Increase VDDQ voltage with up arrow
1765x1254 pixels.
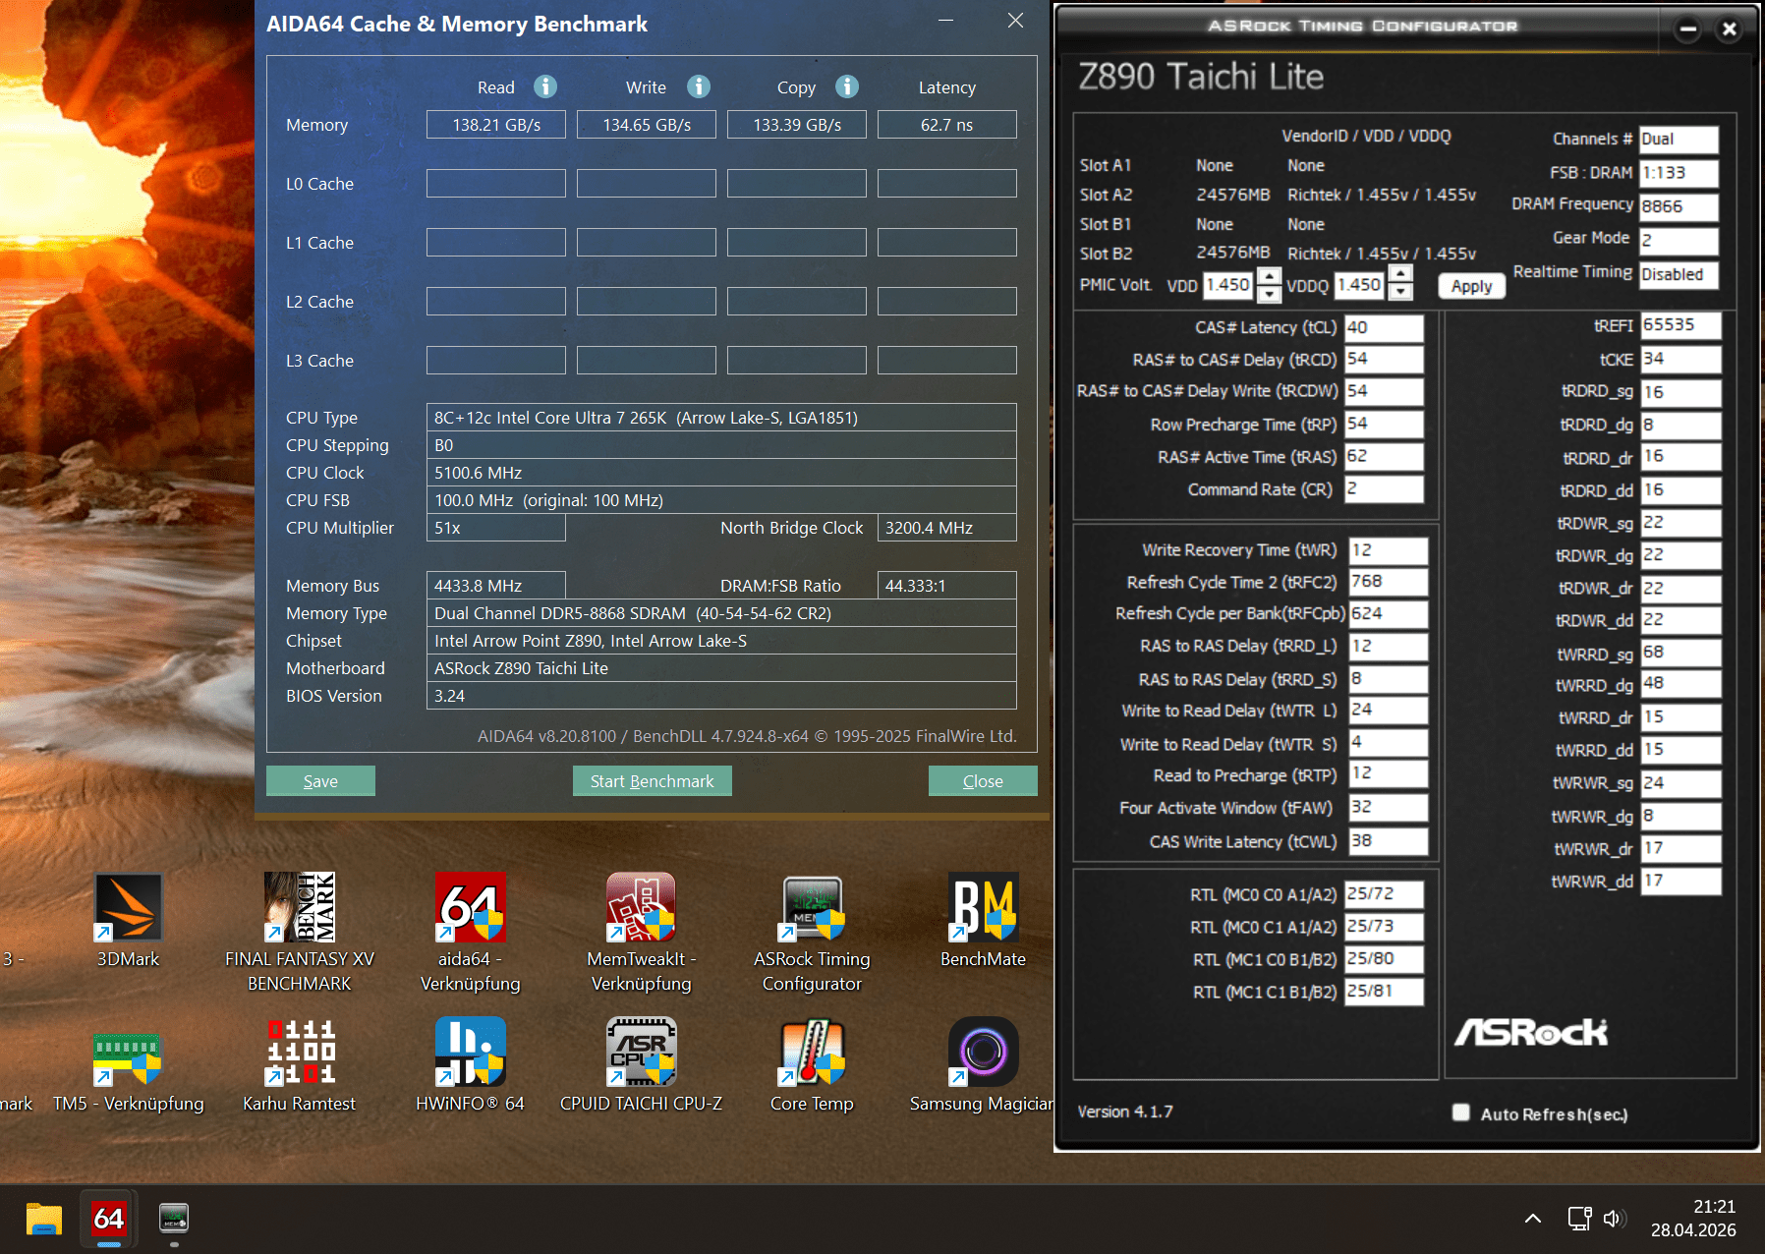click(1401, 274)
